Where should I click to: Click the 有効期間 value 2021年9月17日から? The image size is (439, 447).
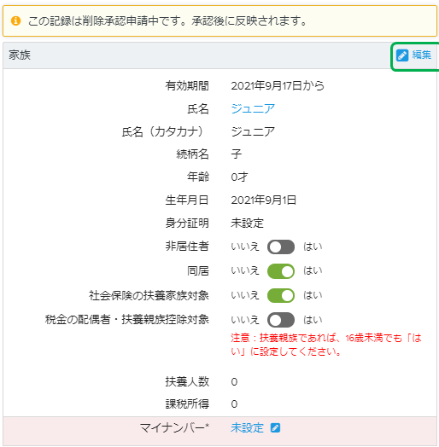click(278, 86)
